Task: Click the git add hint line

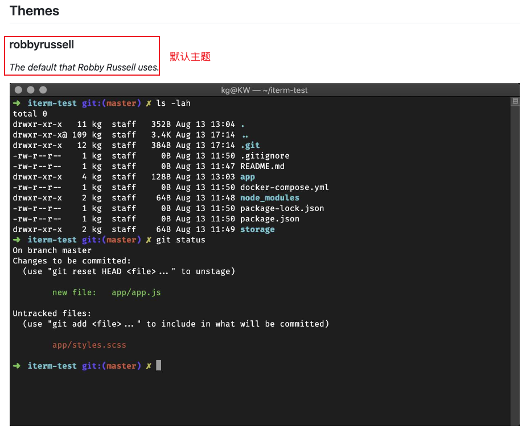Action: pos(176,324)
